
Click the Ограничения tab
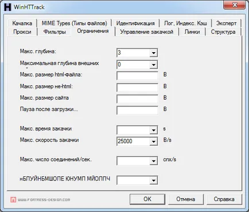[93, 31]
